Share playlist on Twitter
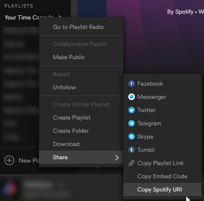The width and height of the screenshot is (204, 201). point(162,110)
